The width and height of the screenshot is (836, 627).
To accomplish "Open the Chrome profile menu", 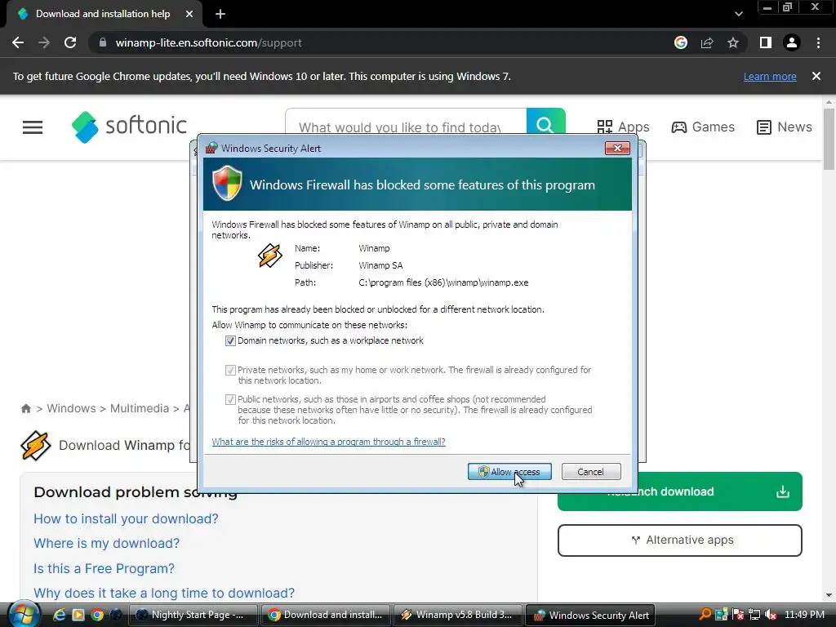I will [792, 42].
